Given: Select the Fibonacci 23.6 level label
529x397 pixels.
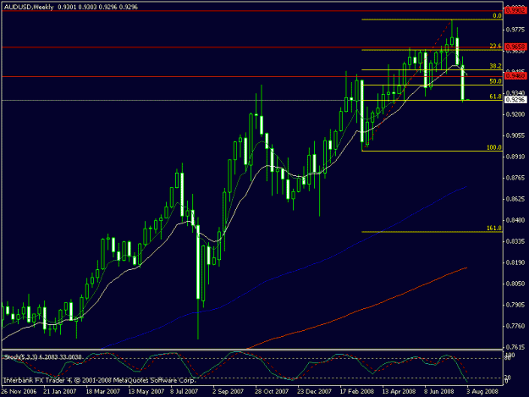Looking at the screenshot, I should (x=495, y=47).
